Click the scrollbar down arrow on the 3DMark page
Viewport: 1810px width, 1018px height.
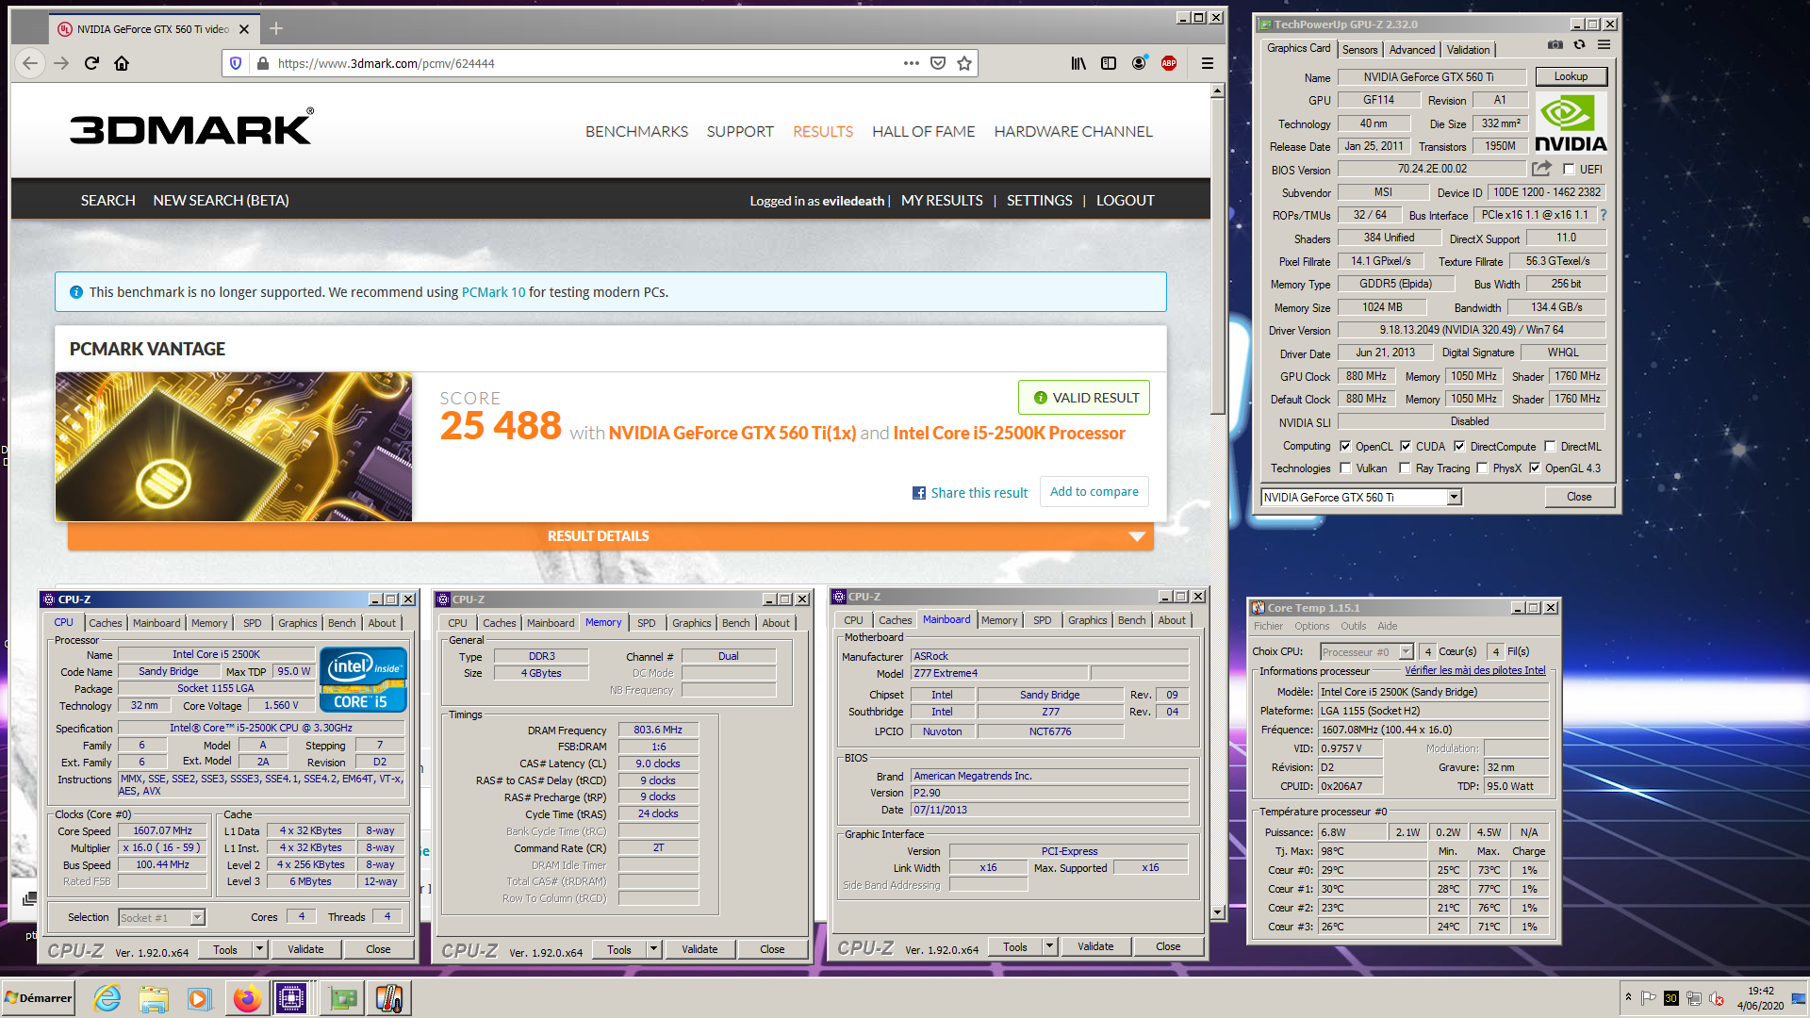[x=1217, y=912]
